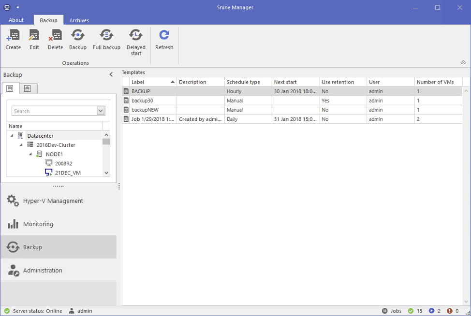
Task: Run Backup using the ribbon icon
Action: click(77, 36)
